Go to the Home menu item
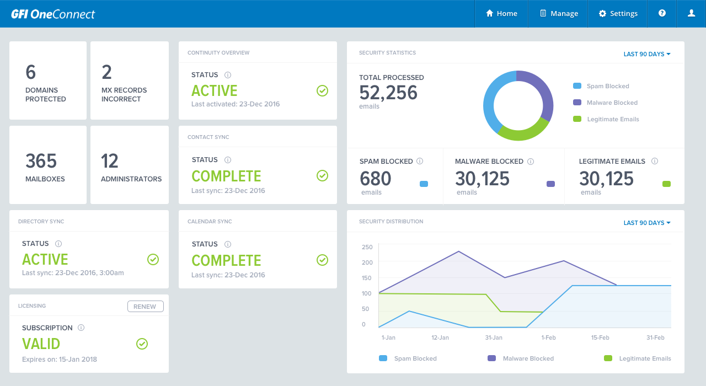The height and width of the screenshot is (386, 706). point(501,14)
